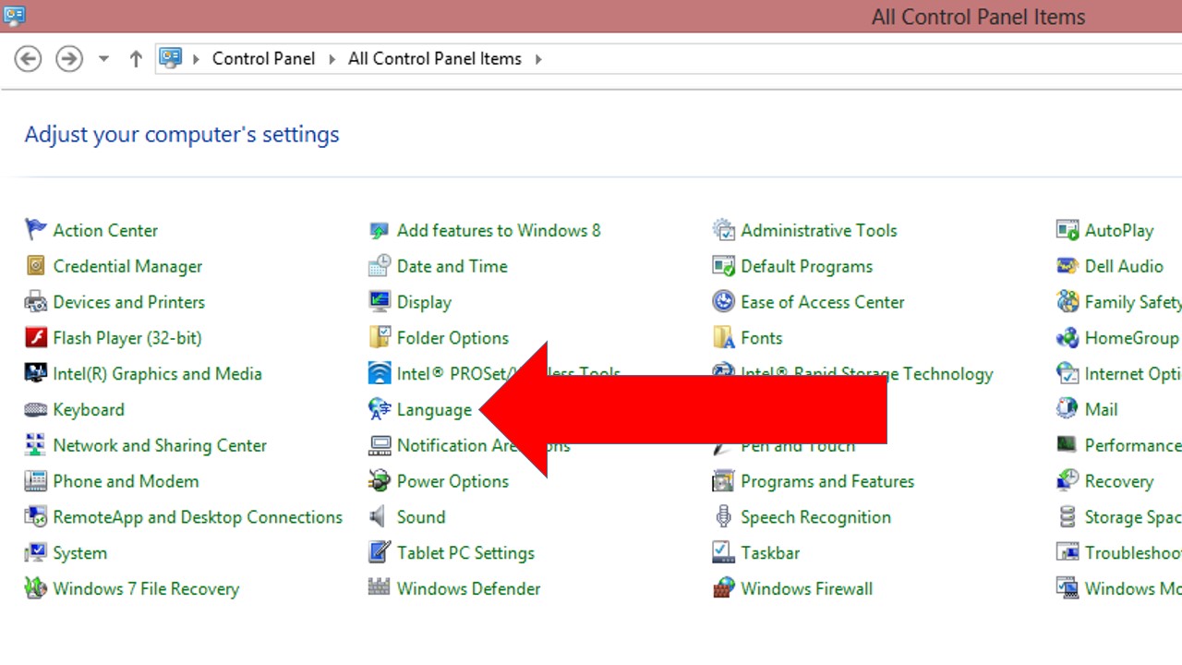Go up one level with Up arrow
The height and width of the screenshot is (665, 1182).
[x=136, y=59]
